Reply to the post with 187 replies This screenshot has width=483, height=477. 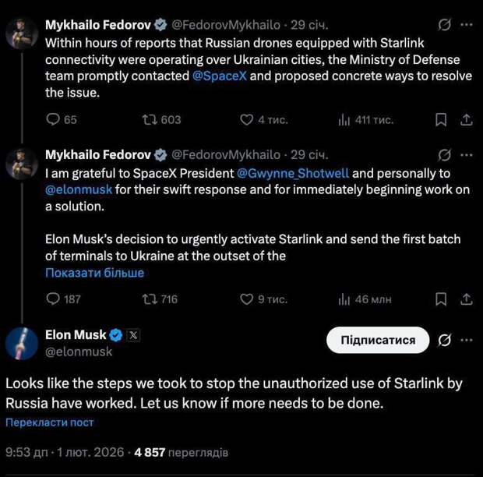point(54,299)
